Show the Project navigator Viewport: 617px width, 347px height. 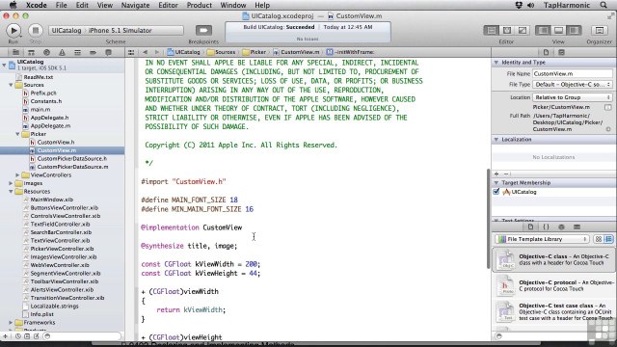coord(15,52)
